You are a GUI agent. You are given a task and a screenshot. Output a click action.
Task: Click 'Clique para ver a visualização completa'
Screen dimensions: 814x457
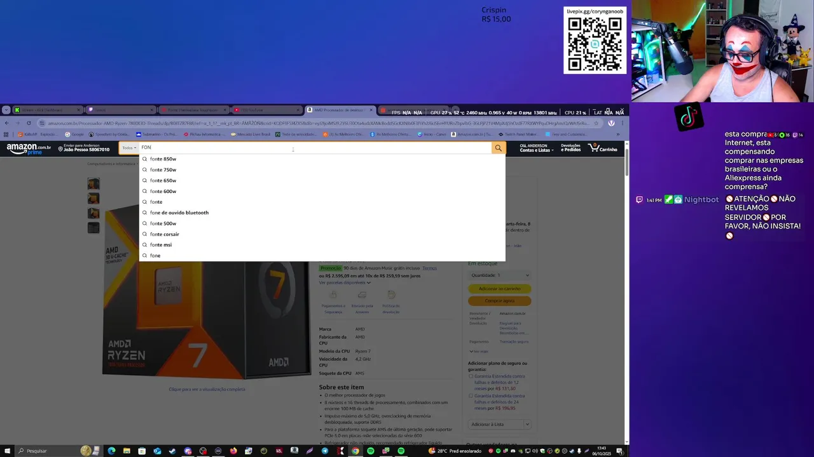(207, 389)
